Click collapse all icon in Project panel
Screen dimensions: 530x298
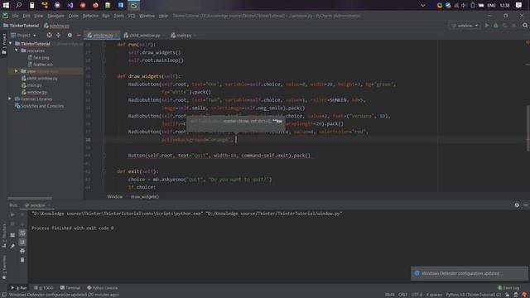coord(58,35)
